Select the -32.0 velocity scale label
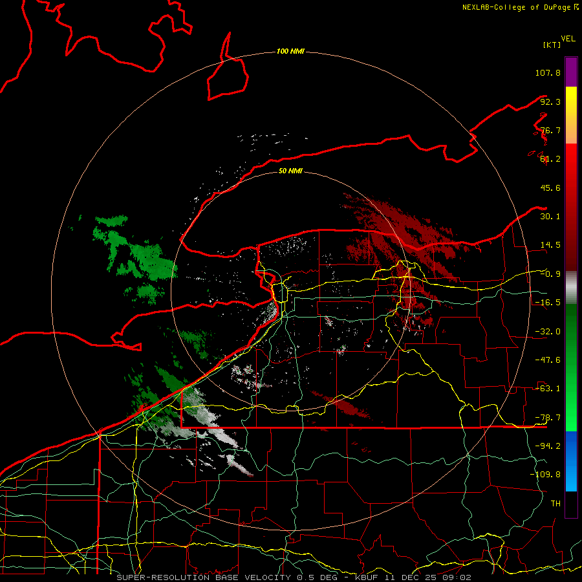This screenshot has height=582, width=582. (x=548, y=332)
